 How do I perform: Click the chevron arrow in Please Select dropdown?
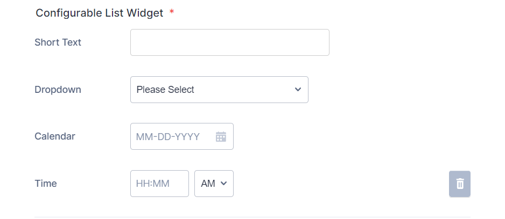pos(298,90)
